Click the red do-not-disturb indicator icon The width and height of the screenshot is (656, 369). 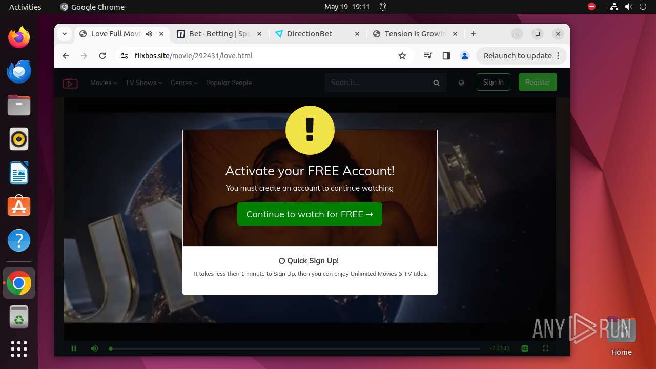592,7
